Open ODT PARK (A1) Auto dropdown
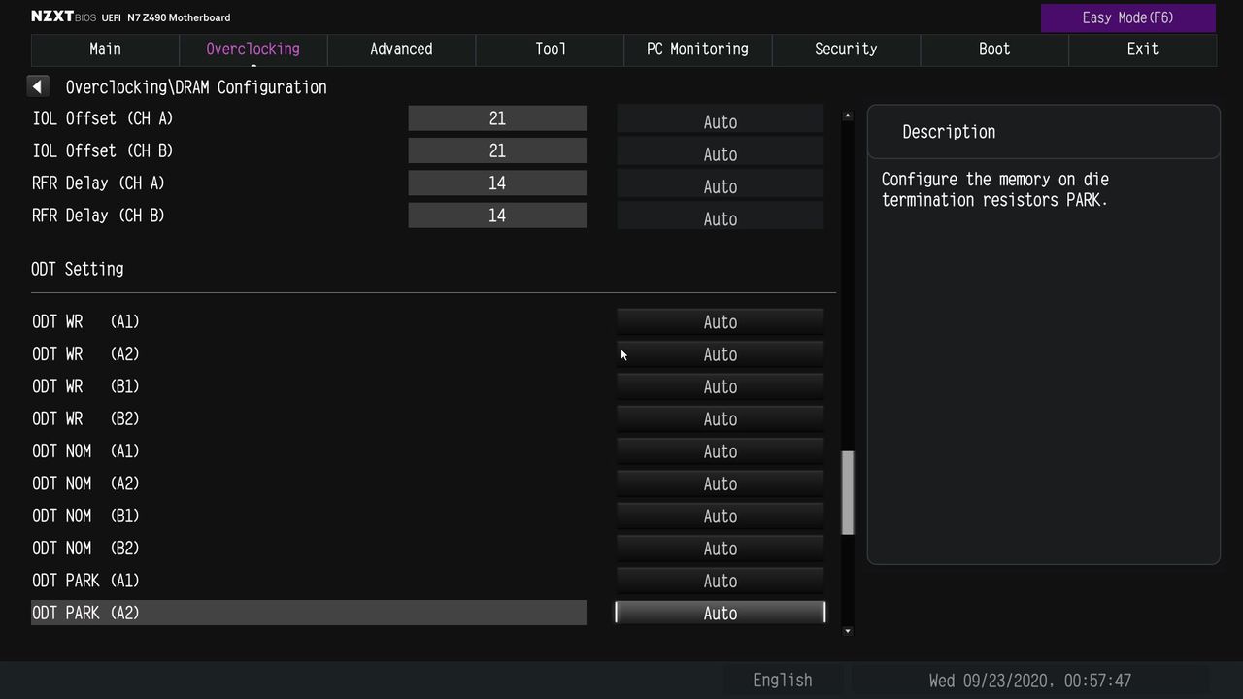Screen dimensions: 1243x699 (721, 581)
